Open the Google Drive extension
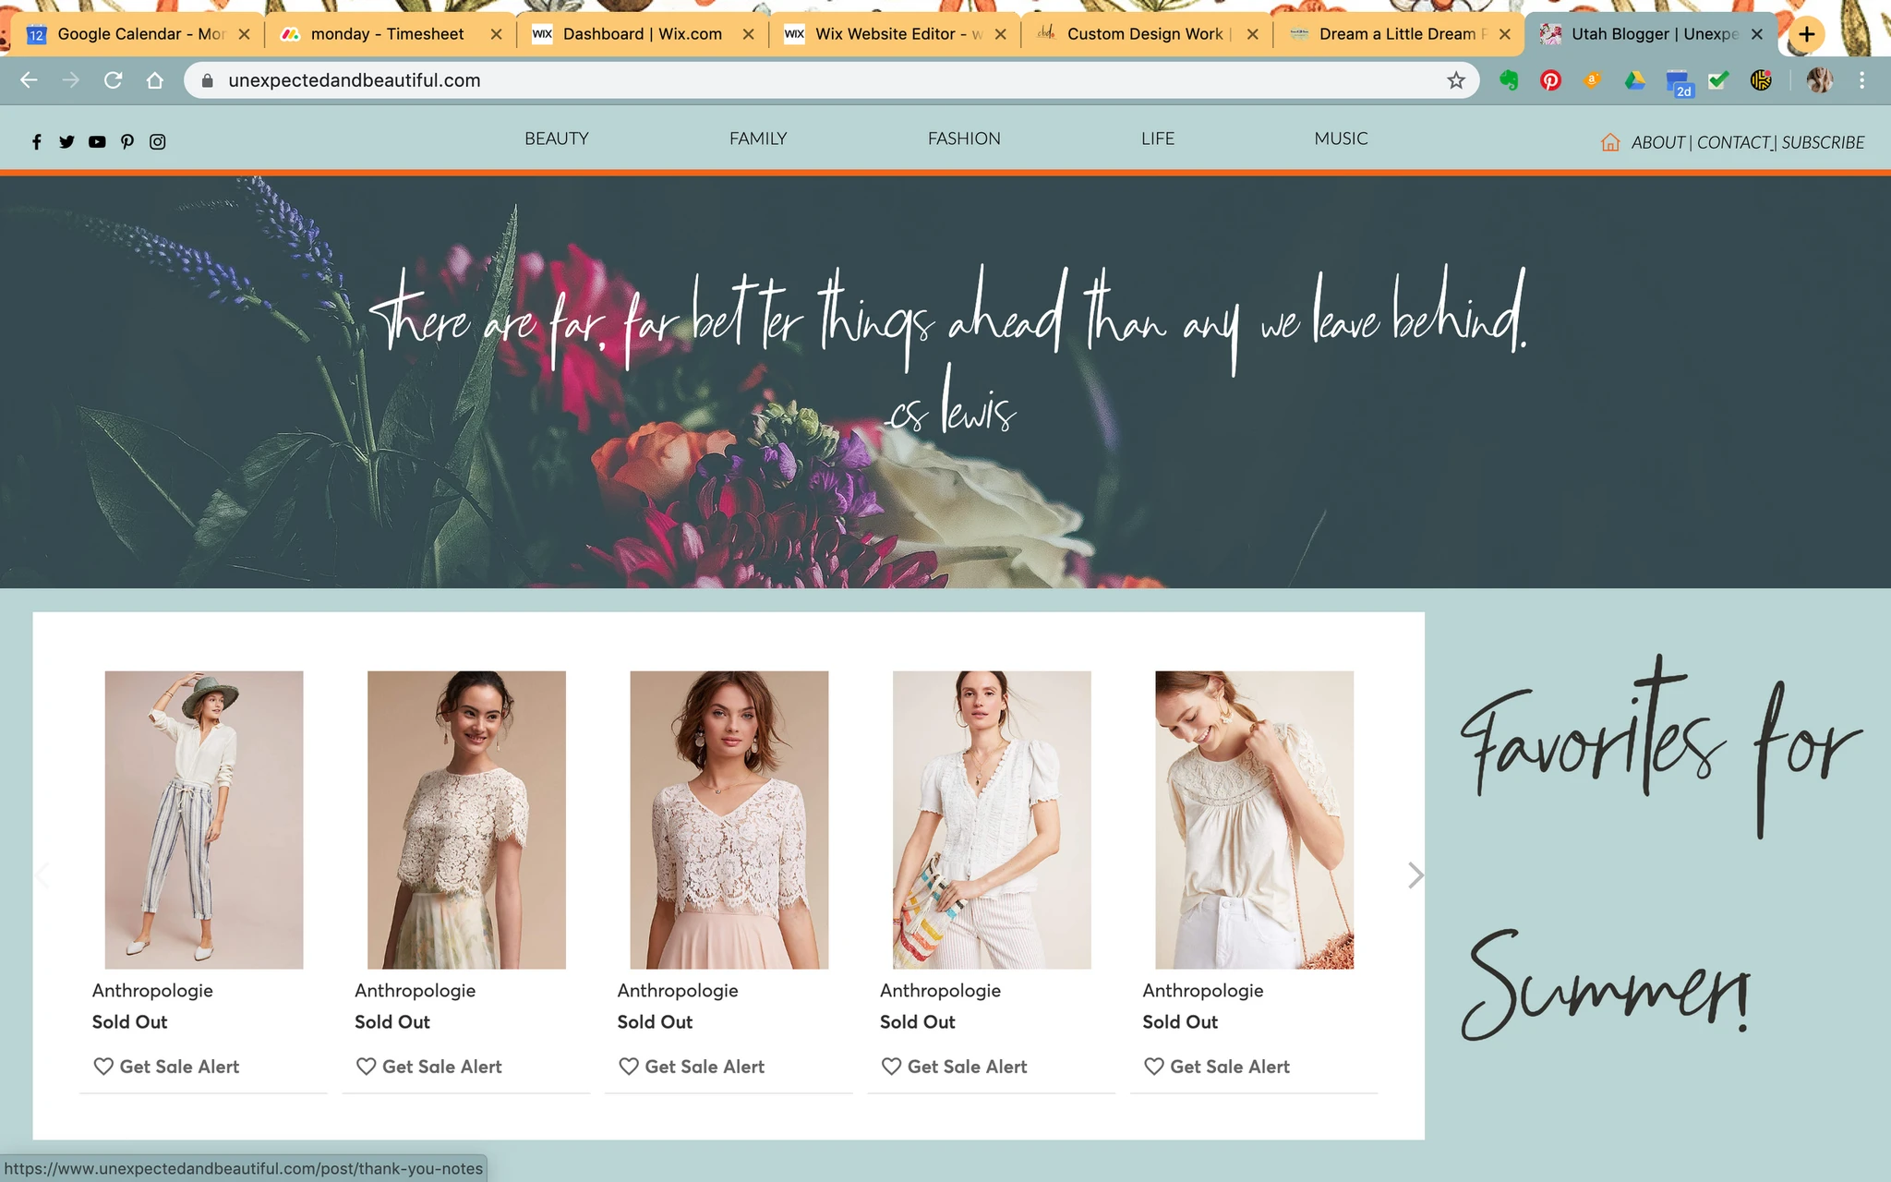1891x1182 pixels. coord(1634,80)
